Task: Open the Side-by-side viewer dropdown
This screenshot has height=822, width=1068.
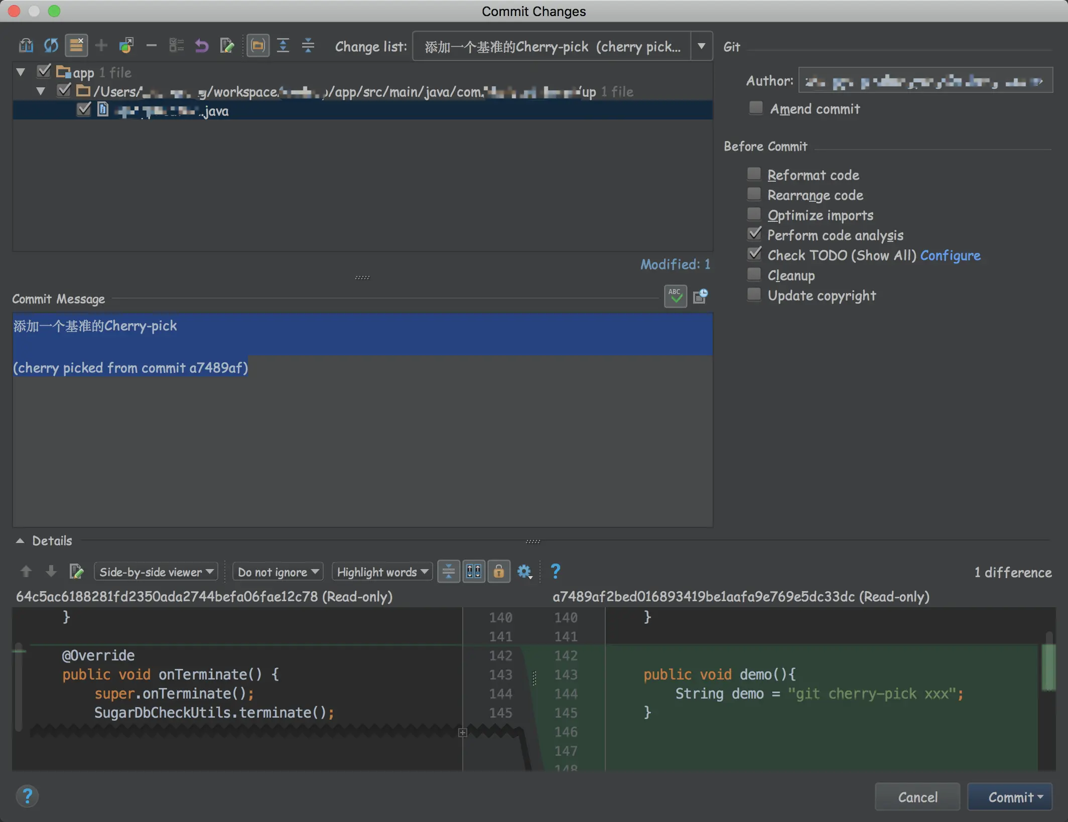Action: [x=156, y=572]
